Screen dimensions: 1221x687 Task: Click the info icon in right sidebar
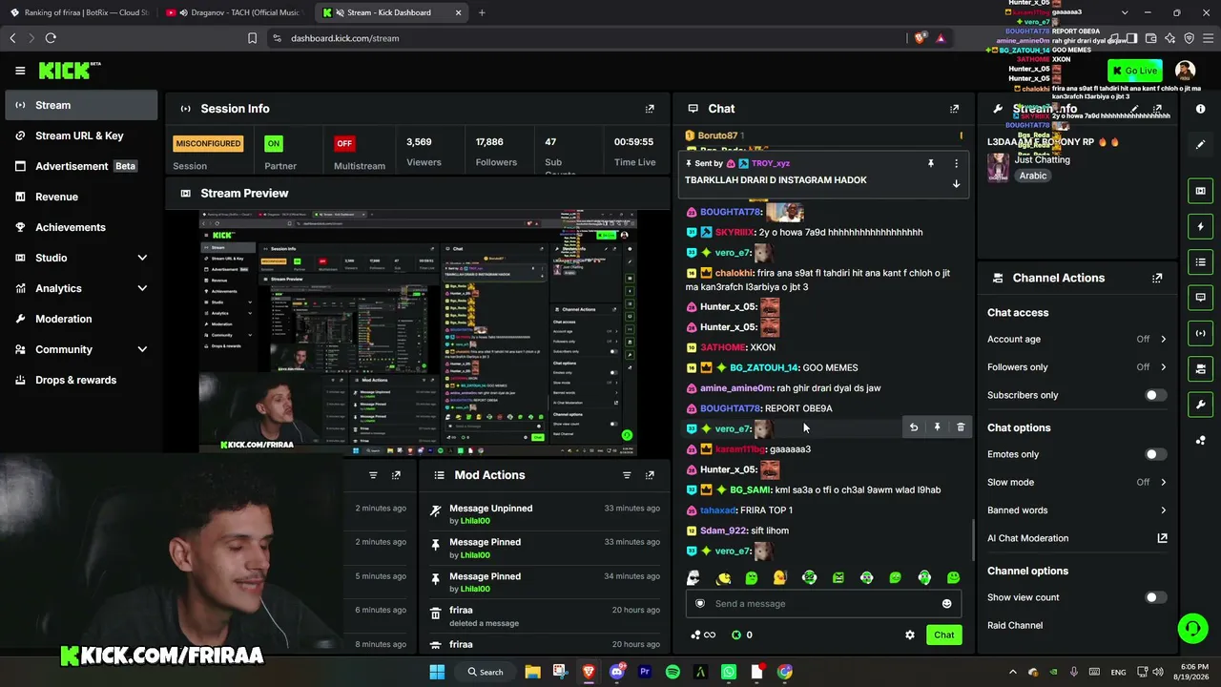(x=1201, y=109)
